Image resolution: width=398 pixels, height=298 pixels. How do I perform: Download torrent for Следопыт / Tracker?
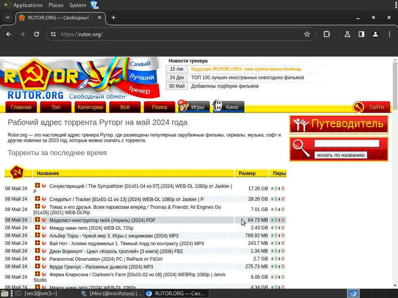tap(37, 199)
